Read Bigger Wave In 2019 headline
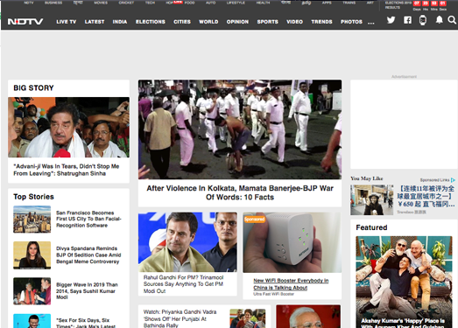 (x=87, y=291)
